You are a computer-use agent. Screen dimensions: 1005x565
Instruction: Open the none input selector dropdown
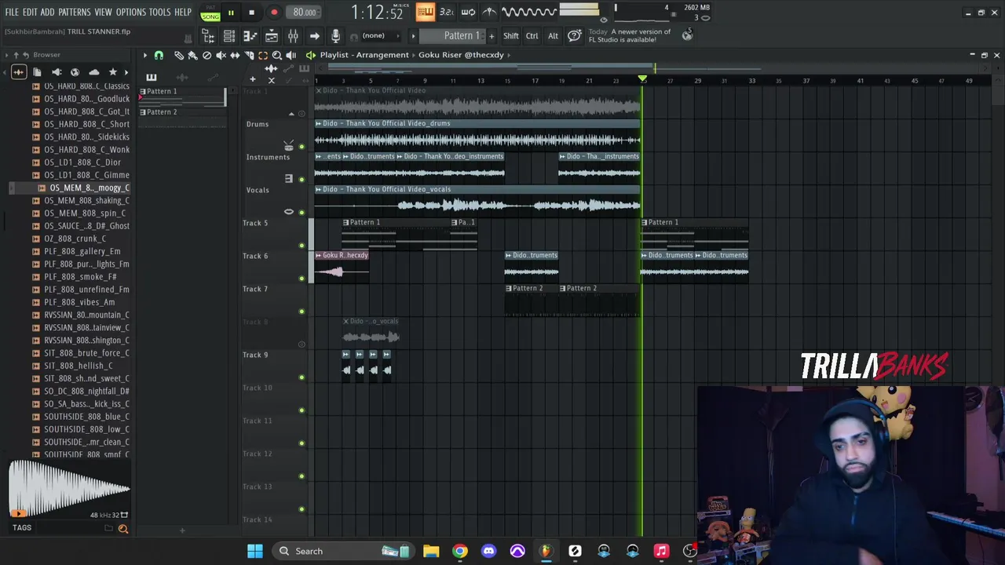point(380,36)
